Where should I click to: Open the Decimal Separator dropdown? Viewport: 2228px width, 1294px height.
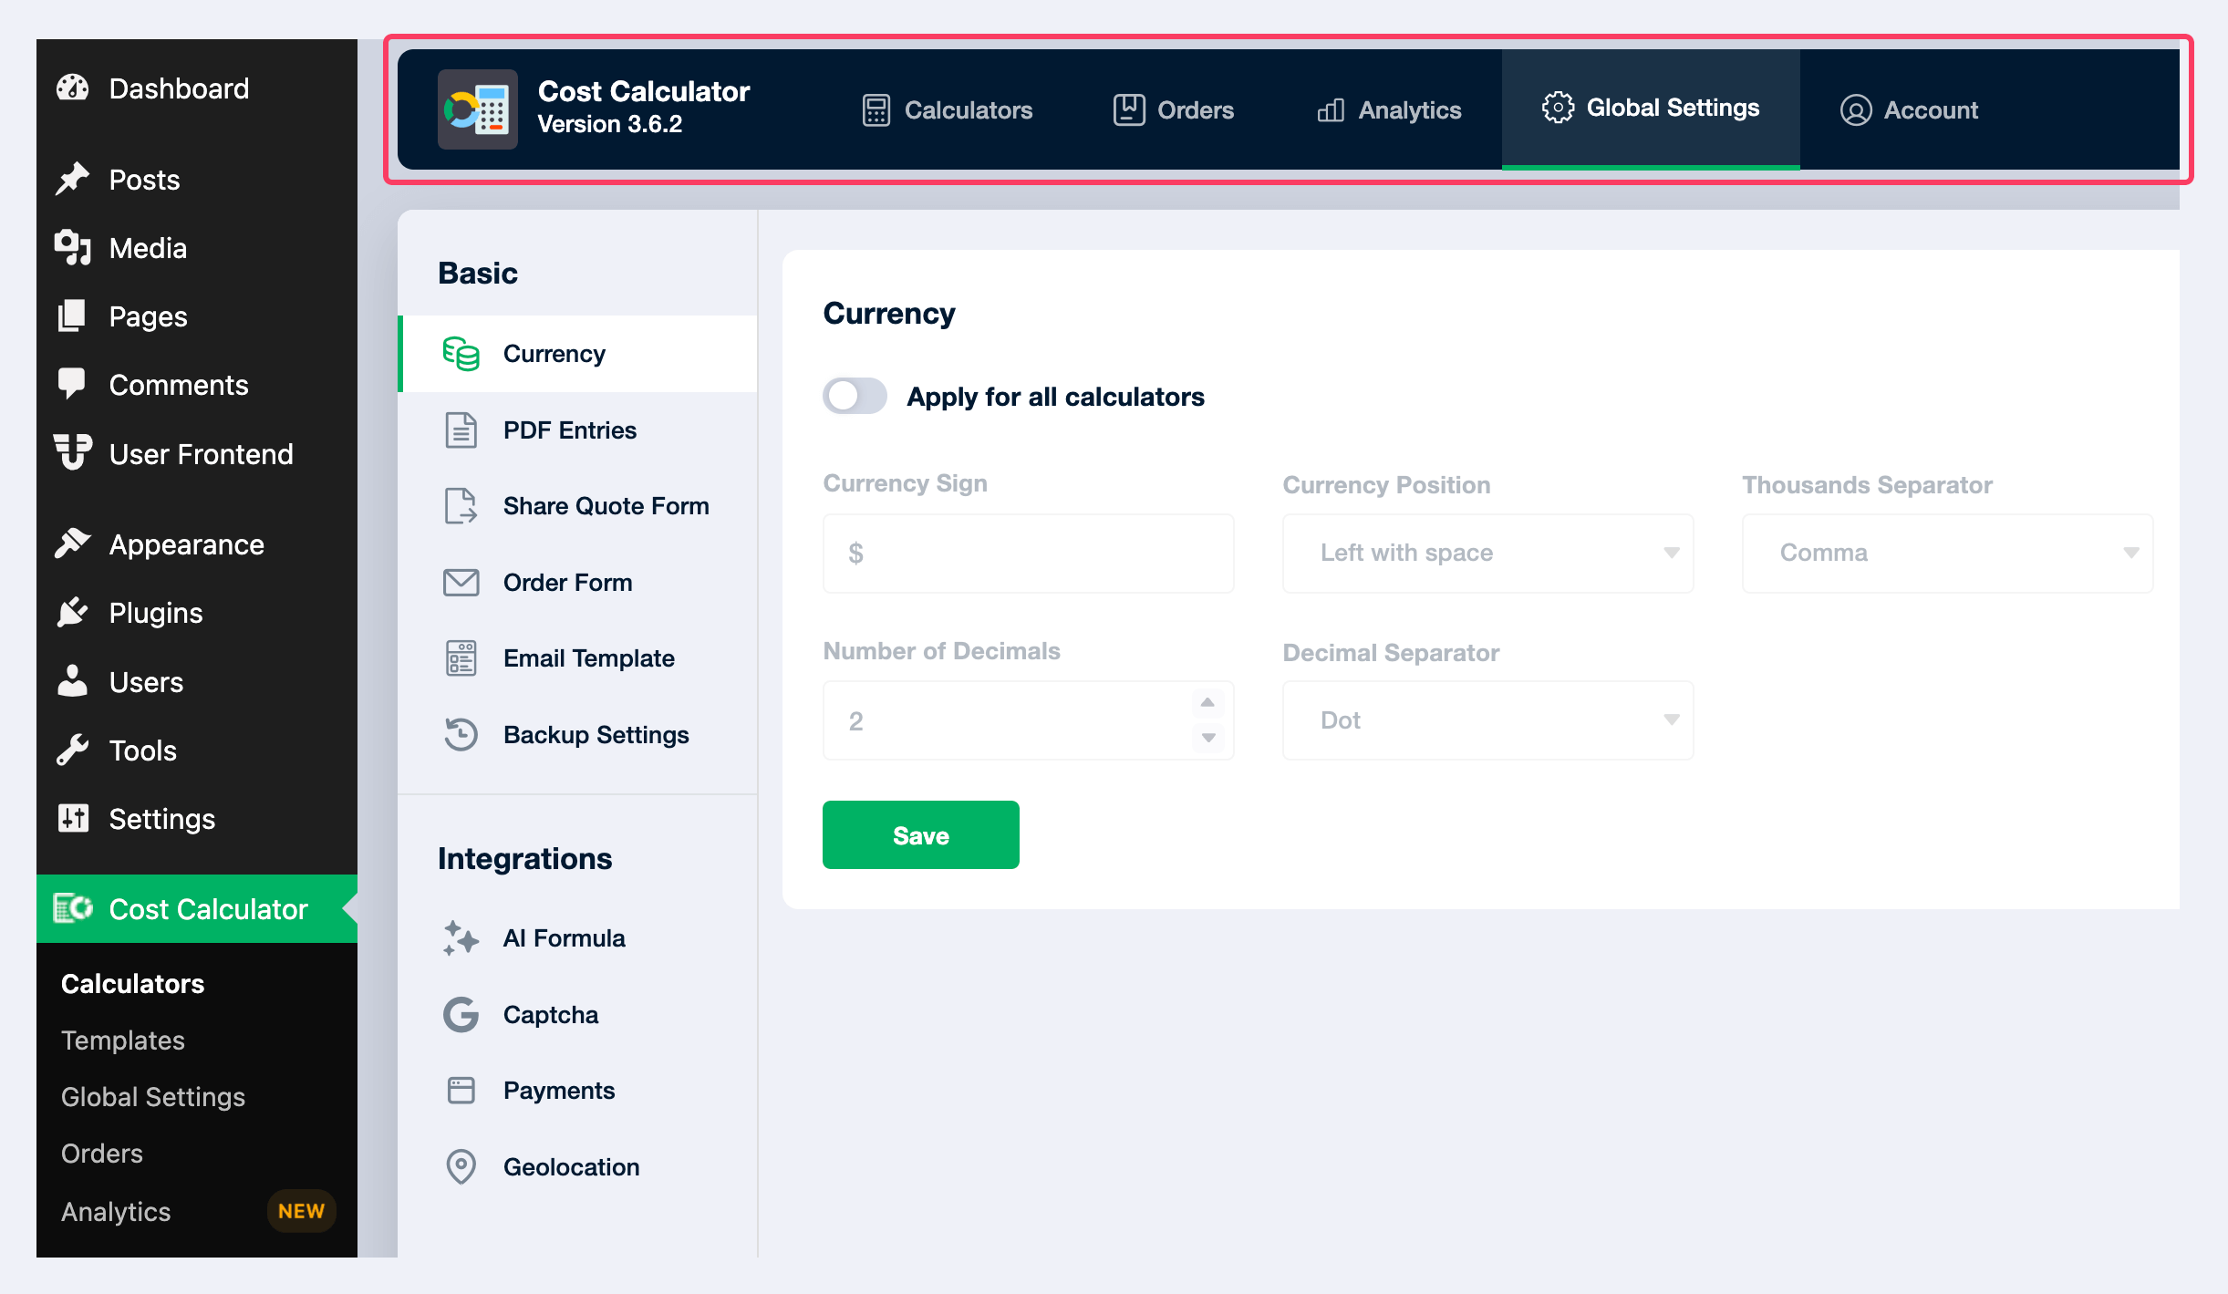(x=1487, y=720)
